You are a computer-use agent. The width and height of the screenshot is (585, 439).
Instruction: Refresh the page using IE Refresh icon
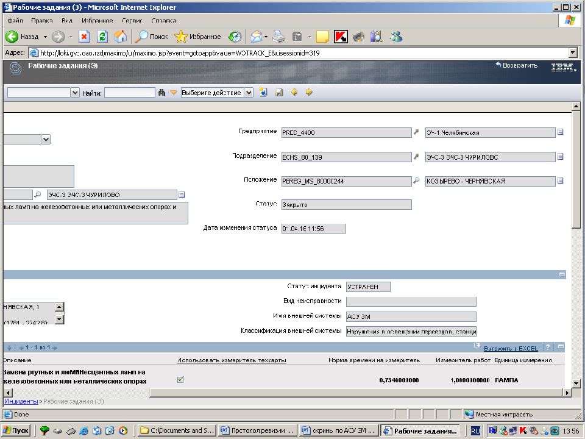pos(102,37)
